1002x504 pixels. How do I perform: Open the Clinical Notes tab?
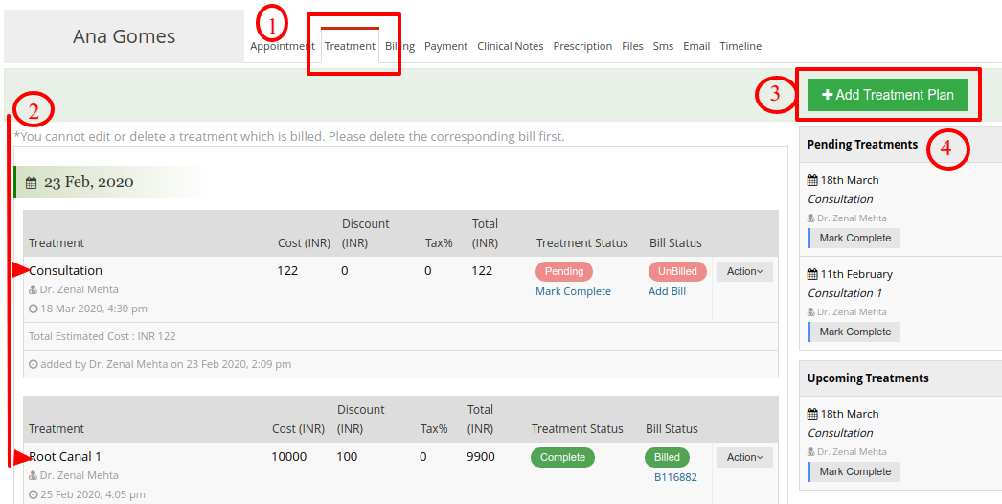point(511,46)
